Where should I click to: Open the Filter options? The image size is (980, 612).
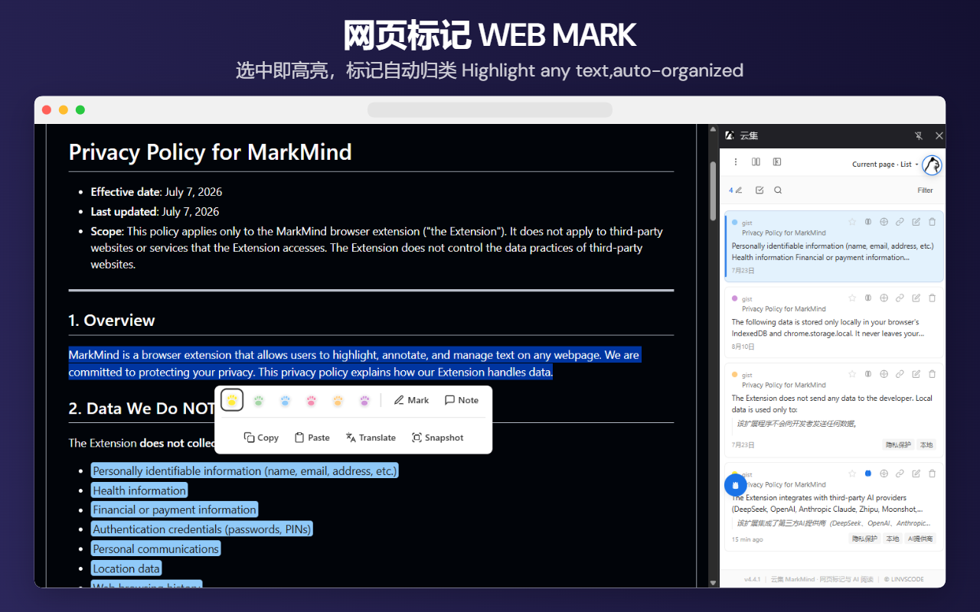click(925, 190)
